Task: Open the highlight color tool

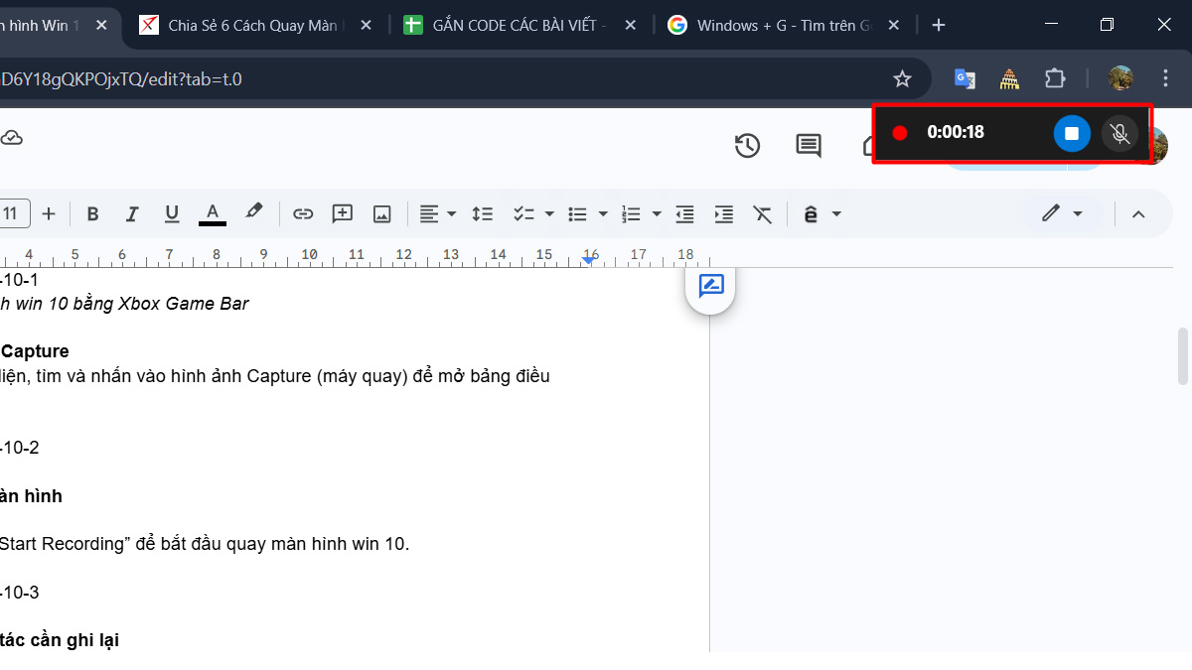Action: tap(253, 212)
